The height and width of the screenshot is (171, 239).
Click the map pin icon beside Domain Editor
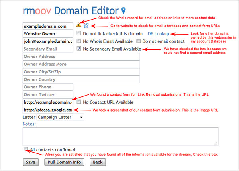123,11
